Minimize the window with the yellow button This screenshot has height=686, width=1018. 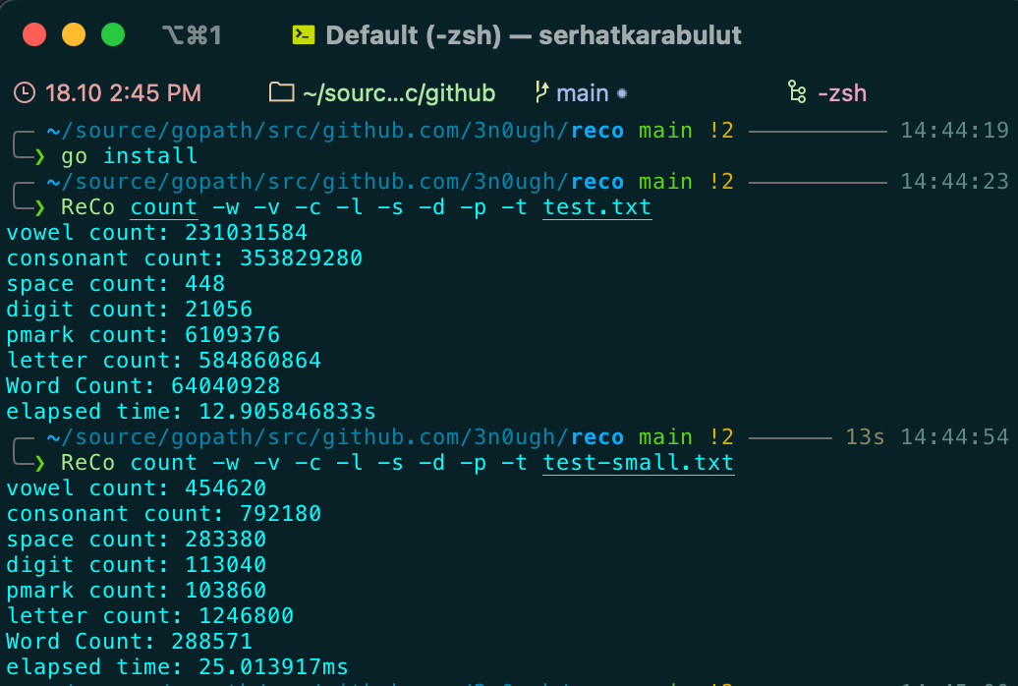(74, 36)
